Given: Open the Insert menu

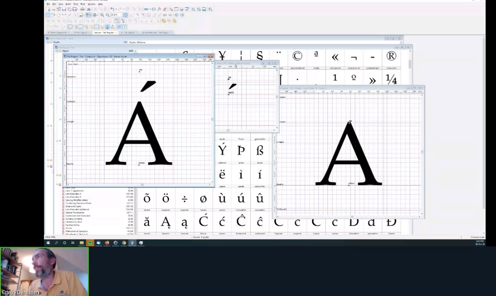Looking at the screenshot, I should click(68, 4).
